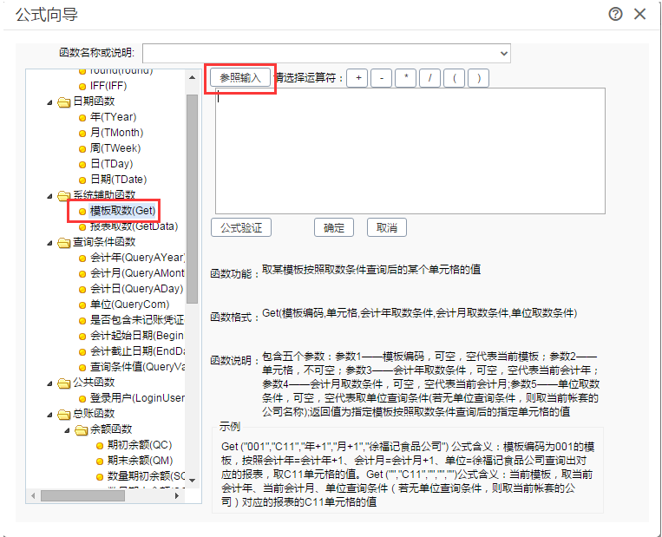
Task: Click the bullet icon beside 报表取数(GetData)
Action: pos(82,227)
